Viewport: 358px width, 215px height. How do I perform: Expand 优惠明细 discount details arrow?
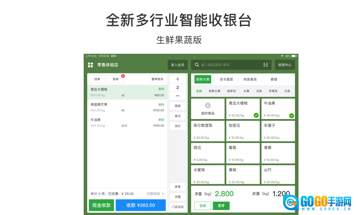click(163, 194)
